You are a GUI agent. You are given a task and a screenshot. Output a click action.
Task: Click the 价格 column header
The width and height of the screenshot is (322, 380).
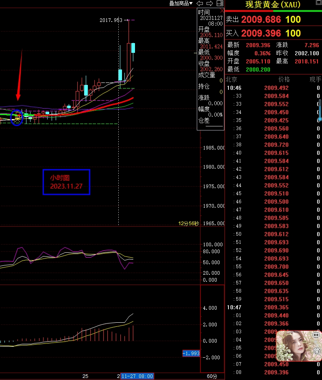point(284,79)
